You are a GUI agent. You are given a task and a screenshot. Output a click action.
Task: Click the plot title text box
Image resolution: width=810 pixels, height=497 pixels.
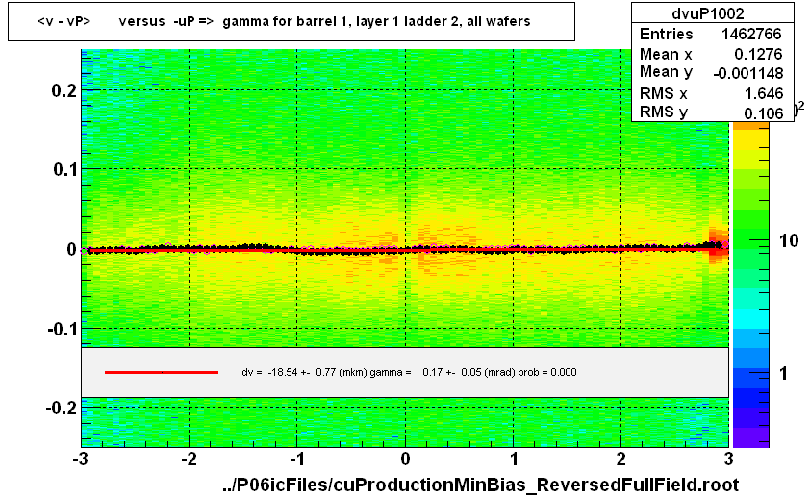(291, 22)
